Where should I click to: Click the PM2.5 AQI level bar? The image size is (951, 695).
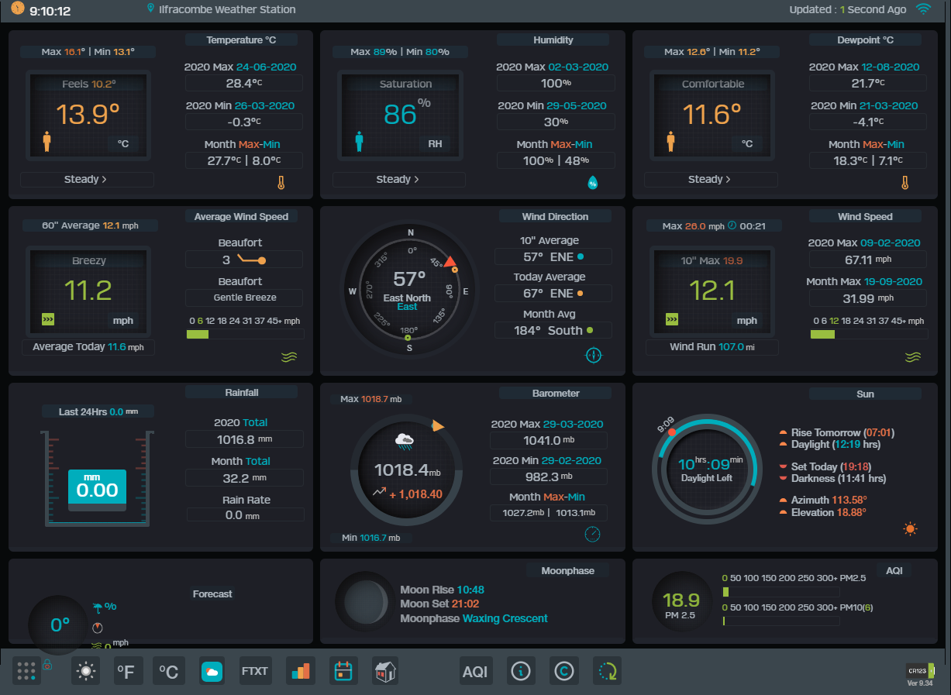[781, 592]
